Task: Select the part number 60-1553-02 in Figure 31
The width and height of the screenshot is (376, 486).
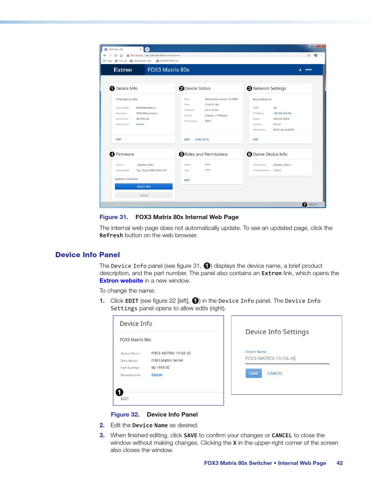Action: pos(142,119)
